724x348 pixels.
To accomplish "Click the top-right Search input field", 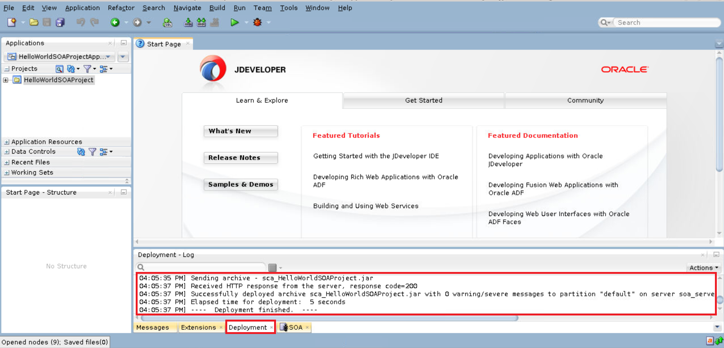I will (667, 22).
